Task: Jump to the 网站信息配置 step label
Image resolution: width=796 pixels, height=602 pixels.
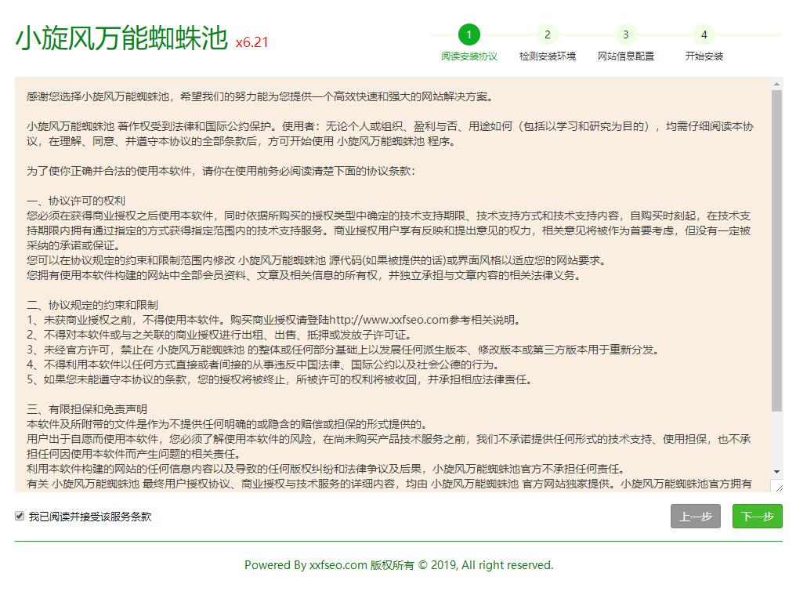Action: point(625,56)
